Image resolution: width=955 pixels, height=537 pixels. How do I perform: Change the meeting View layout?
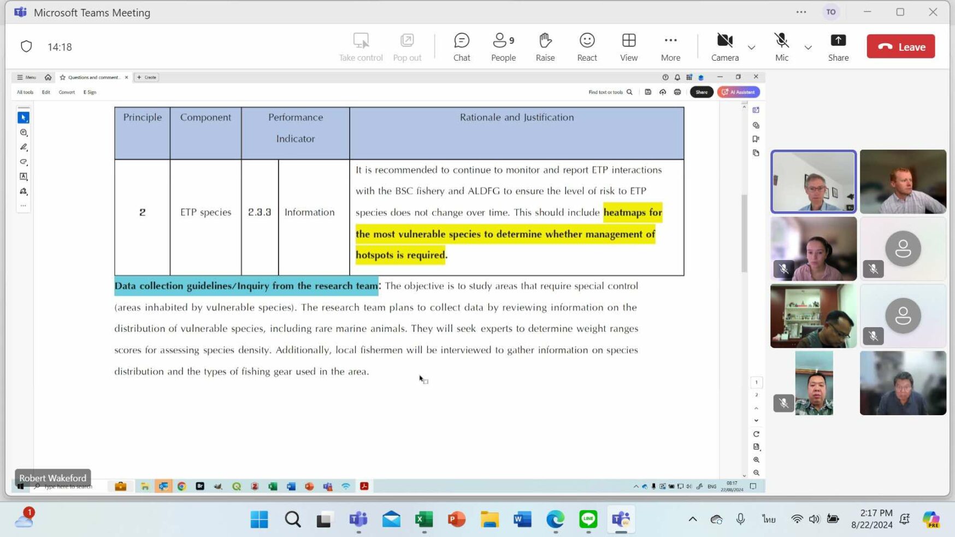point(628,46)
